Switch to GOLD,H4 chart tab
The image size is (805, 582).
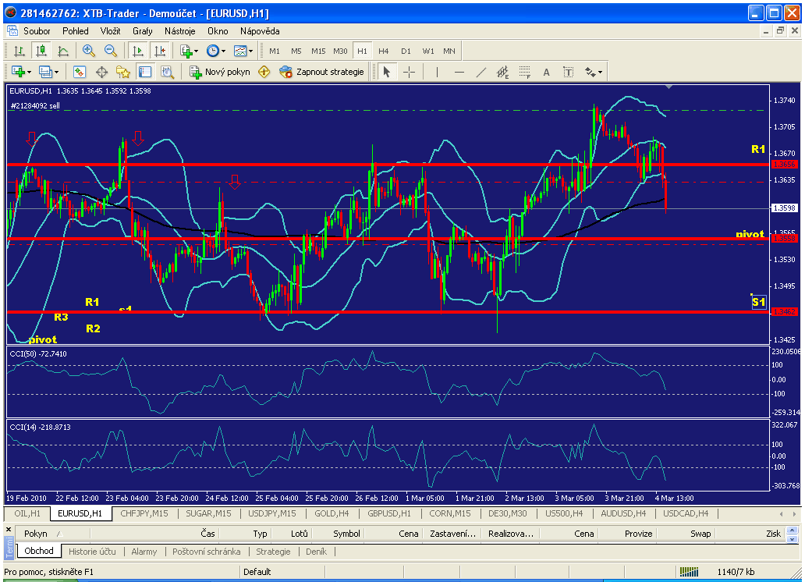(x=332, y=513)
